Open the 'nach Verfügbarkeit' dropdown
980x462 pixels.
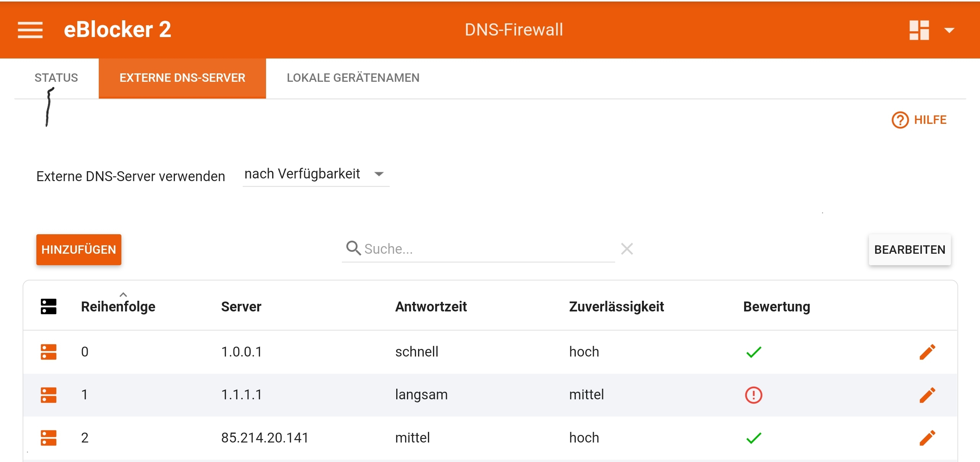coord(315,174)
